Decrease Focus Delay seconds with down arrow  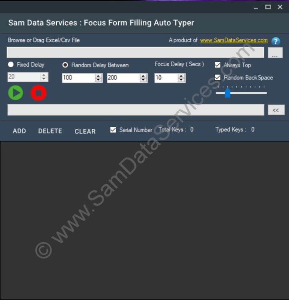click(181, 80)
